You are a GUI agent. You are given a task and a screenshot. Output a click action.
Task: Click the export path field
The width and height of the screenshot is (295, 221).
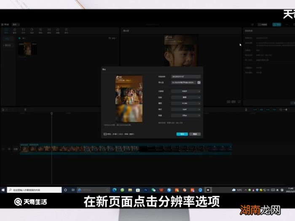(x=184, y=83)
